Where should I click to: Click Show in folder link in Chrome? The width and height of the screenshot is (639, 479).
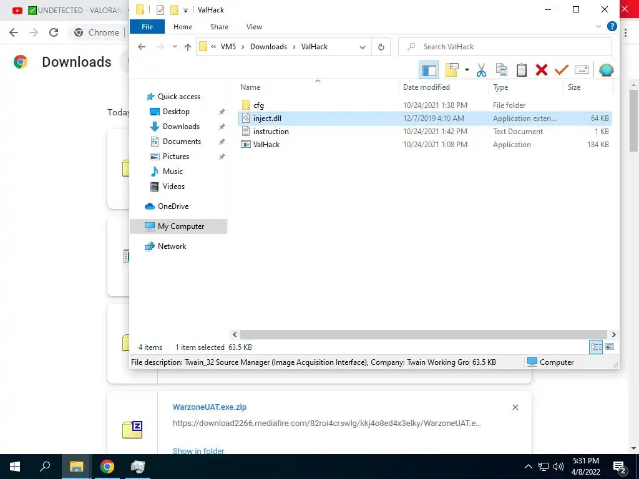tap(198, 451)
